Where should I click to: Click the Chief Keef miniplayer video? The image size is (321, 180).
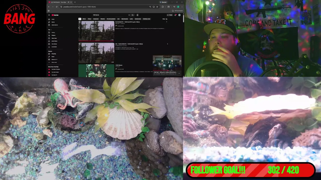(167, 63)
